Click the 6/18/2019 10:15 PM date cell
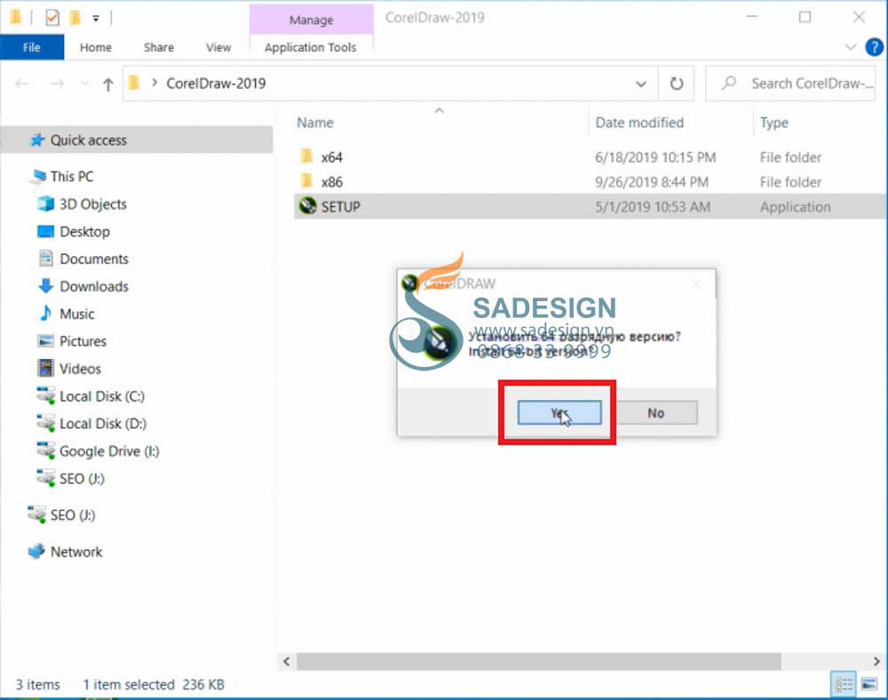The image size is (888, 700). click(655, 157)
